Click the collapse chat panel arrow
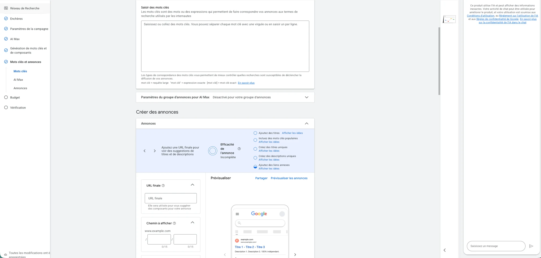 tap(445, 250)
